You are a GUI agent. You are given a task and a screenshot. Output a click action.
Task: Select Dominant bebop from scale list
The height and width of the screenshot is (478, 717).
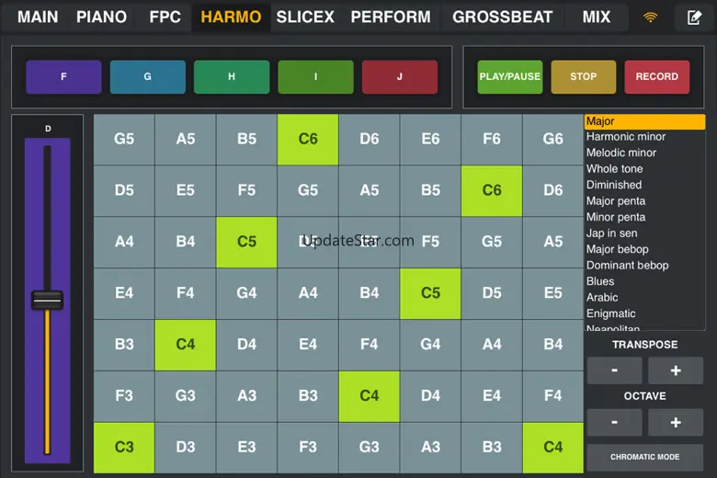pos(627,266)
